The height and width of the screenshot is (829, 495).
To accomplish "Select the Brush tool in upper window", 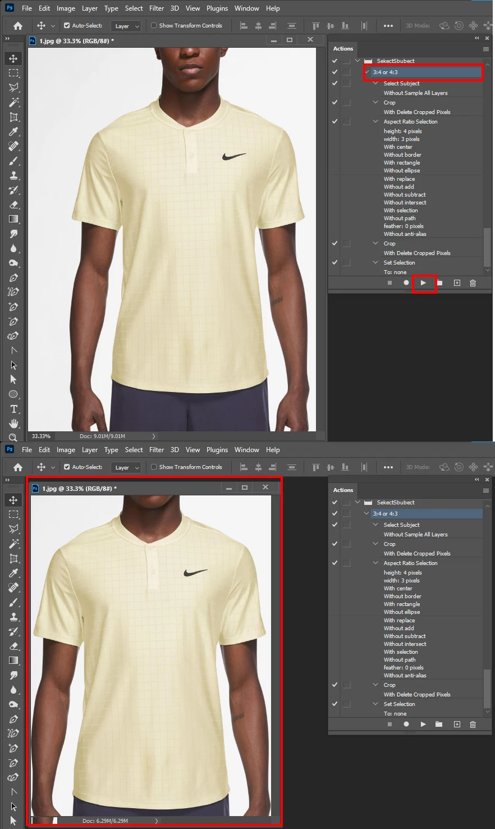I will (x=13, y=161).
